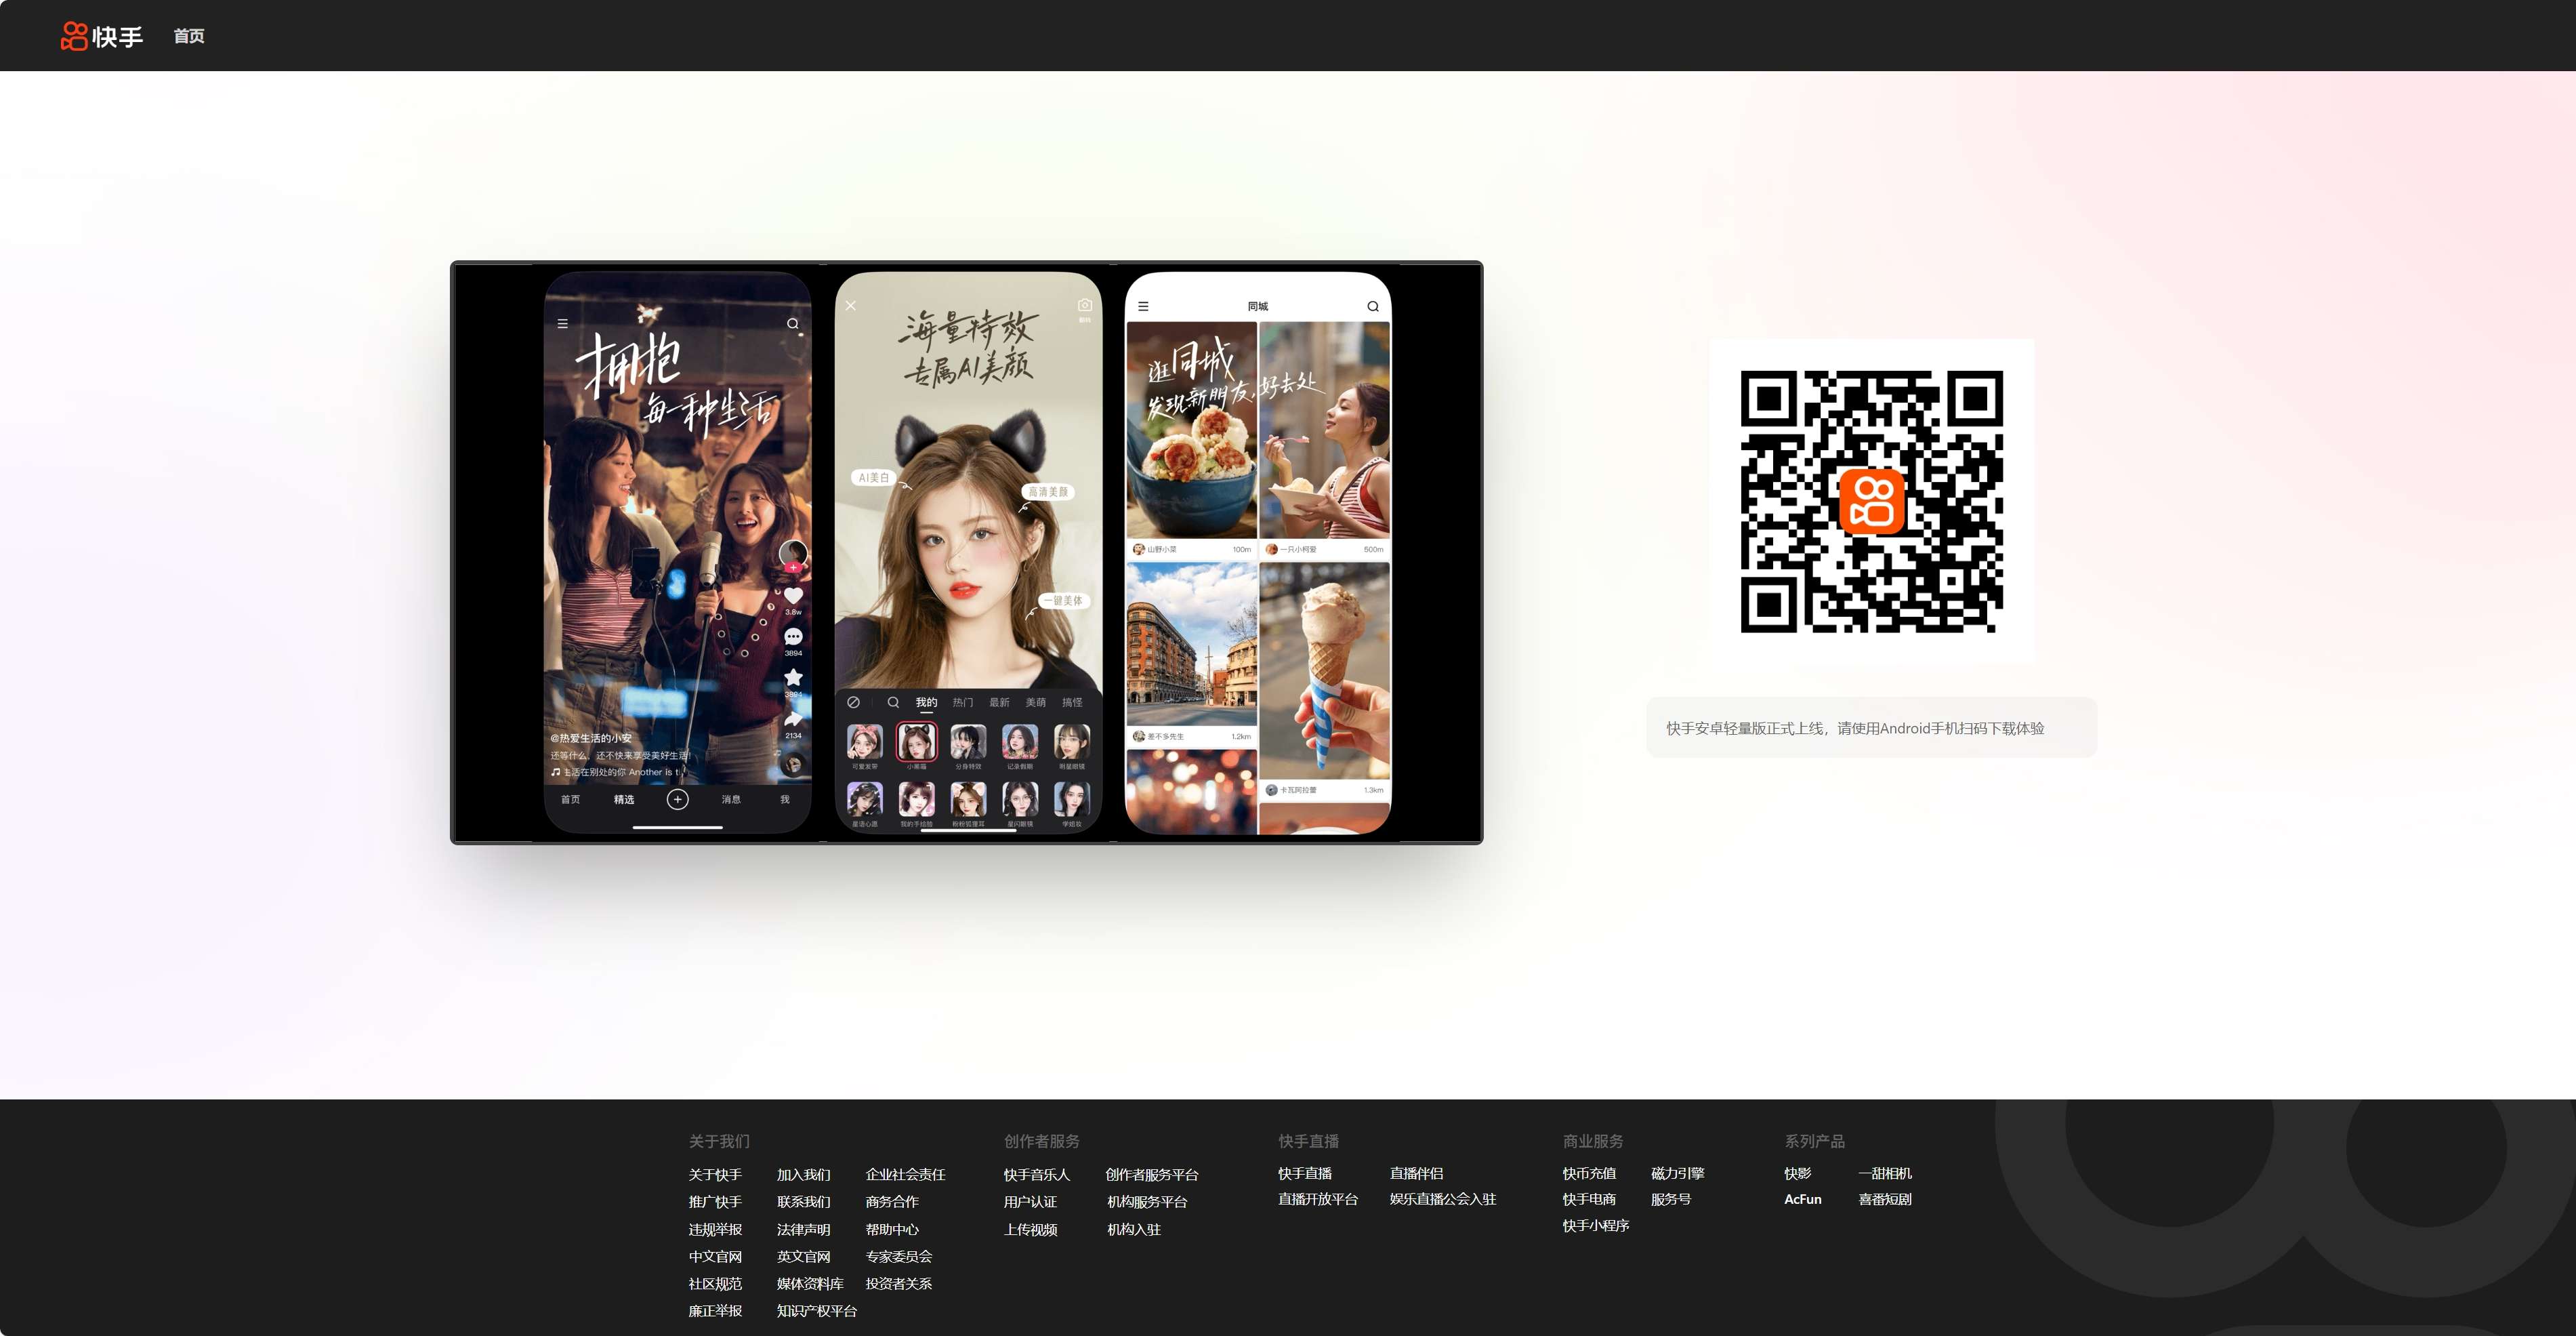This screenshot has width=2576, height=1336.
Task: Open the 媒体资料库 link
Action: pyautogui.click(x=810, y=1284)
